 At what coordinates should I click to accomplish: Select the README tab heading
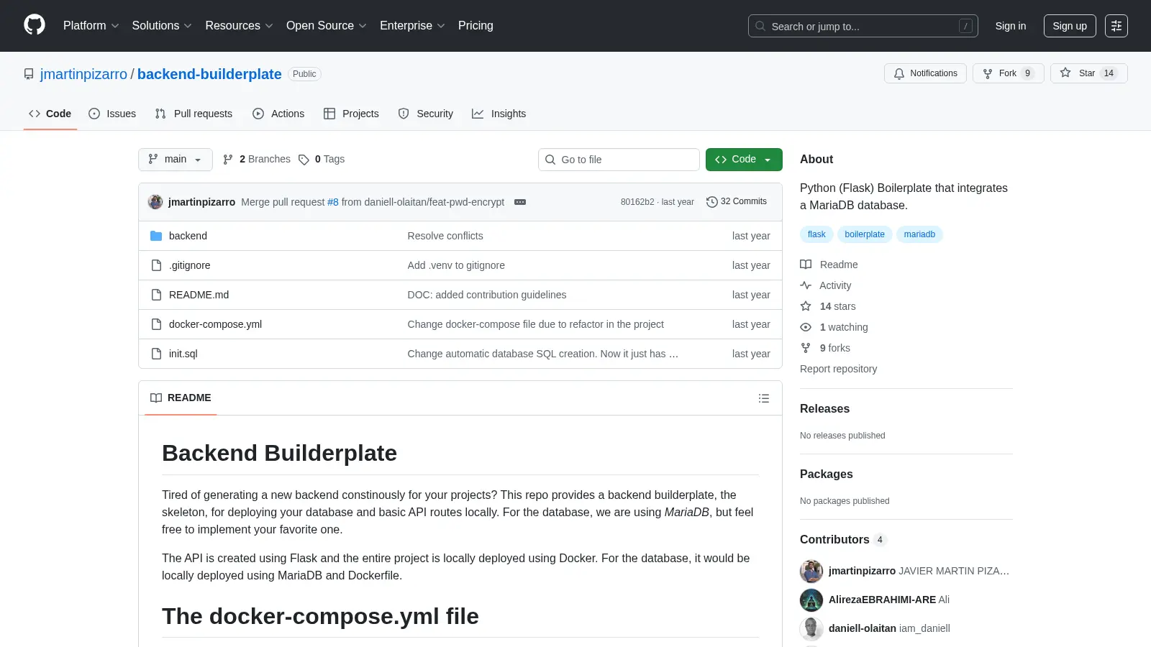(181, 398)
